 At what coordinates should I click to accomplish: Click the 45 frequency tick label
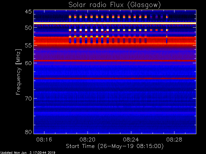pos(28,12)
